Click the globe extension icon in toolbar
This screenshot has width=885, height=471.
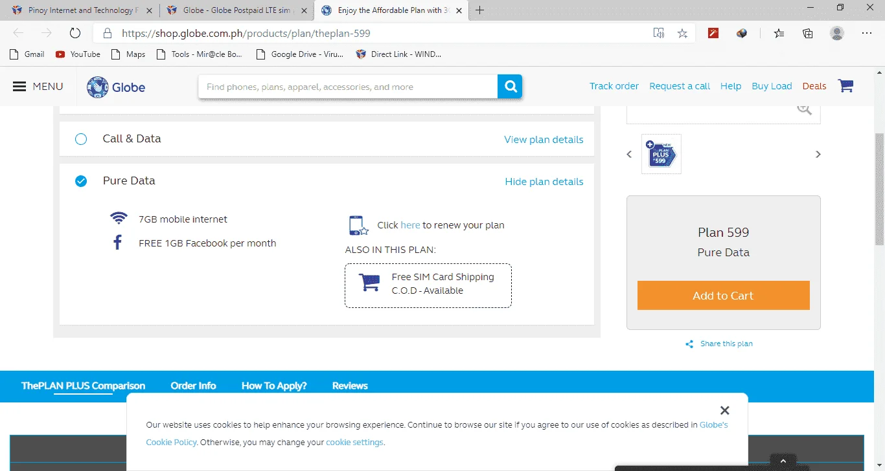(x=742, y=33)
